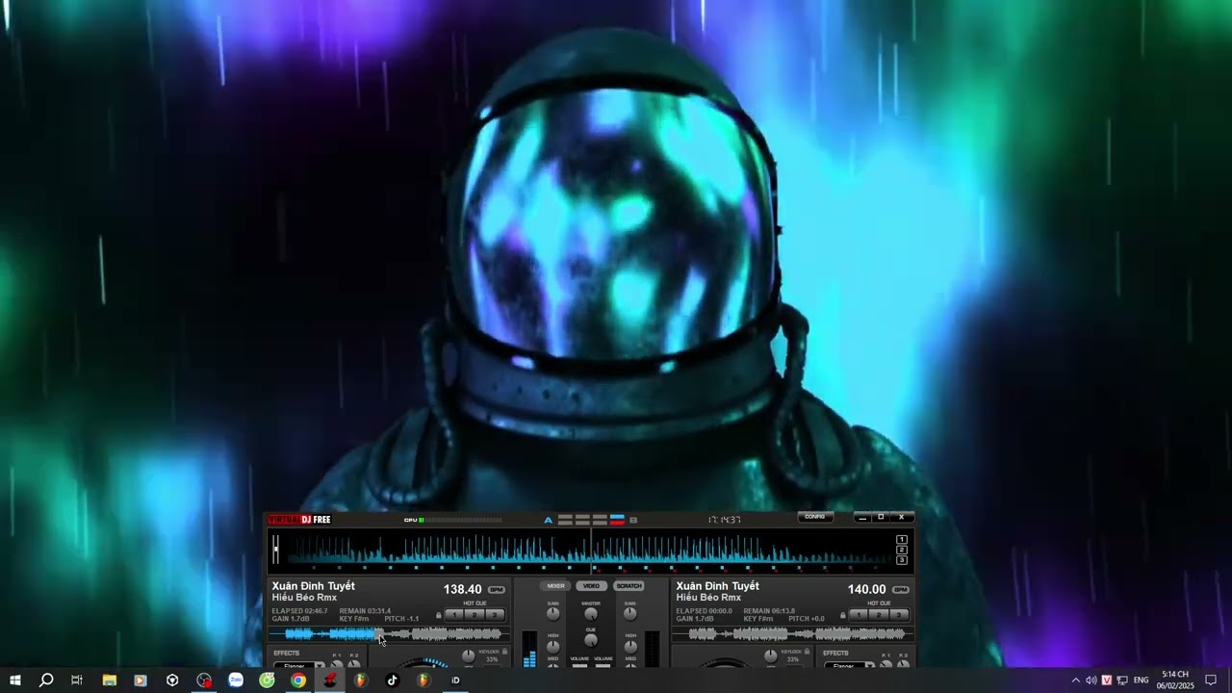Switch to the SCRATCH panel tab
Viewport: 1232px width, 693px height.
tap(629, 586)
